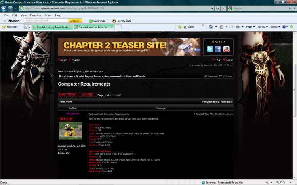The height and width of the screenshot is (185, 297).
Task: Switch to Scarlet Legacy New Fantasy tab
Action: point(52,28)
